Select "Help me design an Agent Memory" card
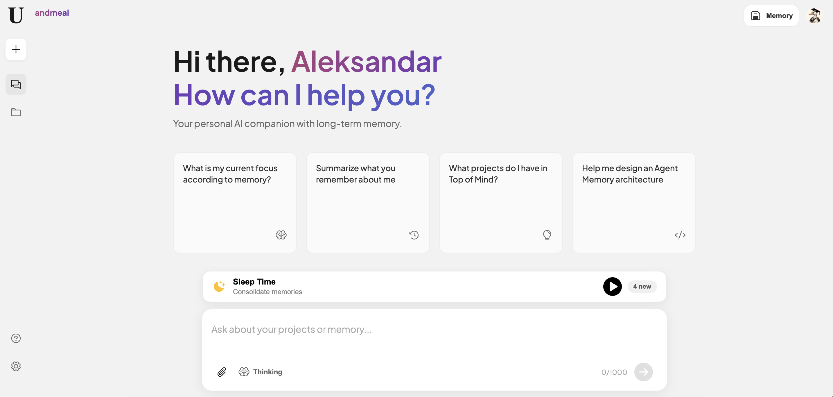This screenshot has width=833, height=397. [x=633, y=203]
